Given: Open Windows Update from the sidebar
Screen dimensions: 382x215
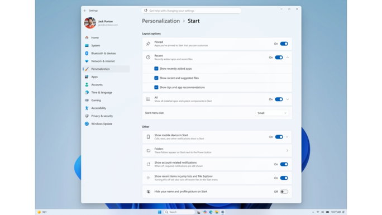Looking at the screenshot, I should [x=102, y=123].
